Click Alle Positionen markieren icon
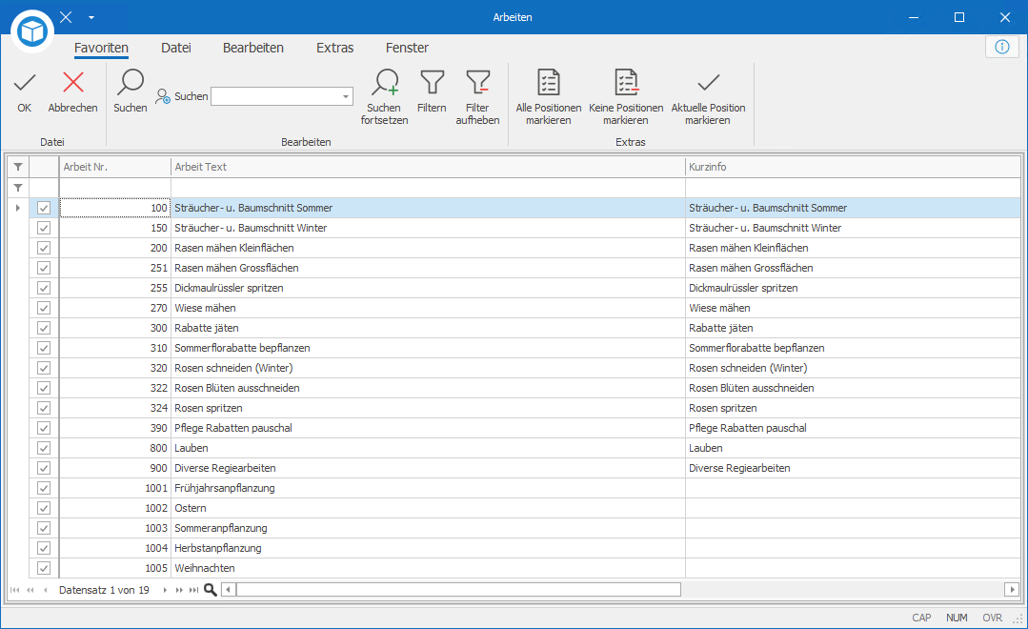1028x629 pixels. pos(549,83)
